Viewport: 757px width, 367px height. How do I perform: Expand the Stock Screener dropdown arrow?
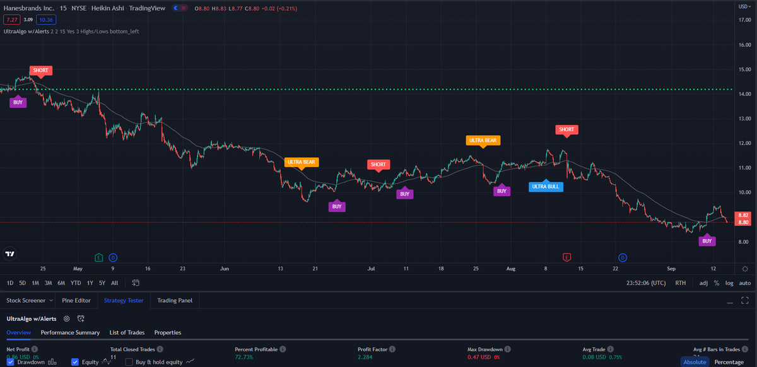click(50, 300)
